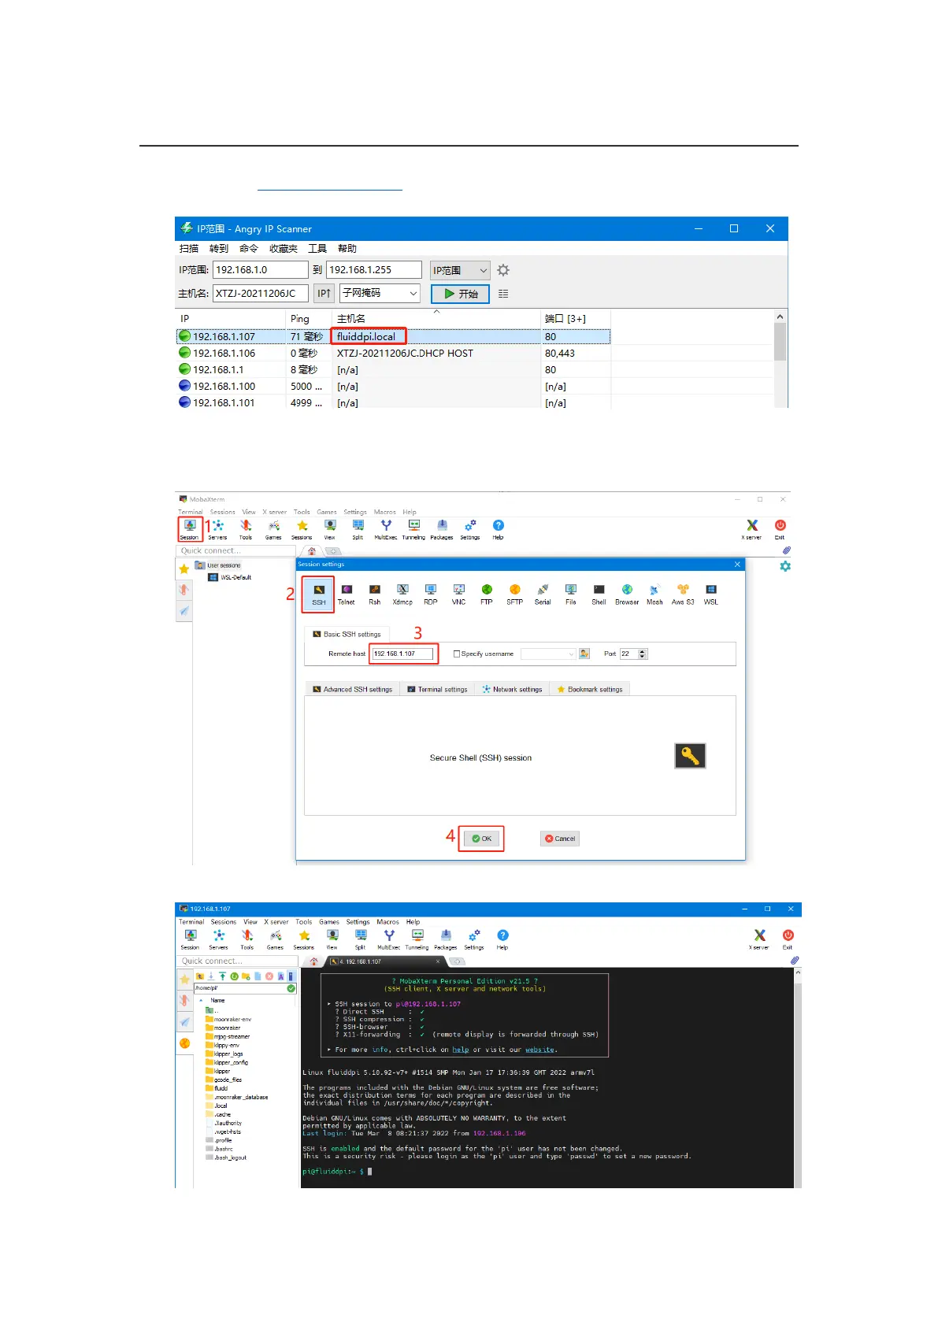Open gcode_files folder in SFTP browser
Screen dimensions: 938x1326
click(224, 1080)
